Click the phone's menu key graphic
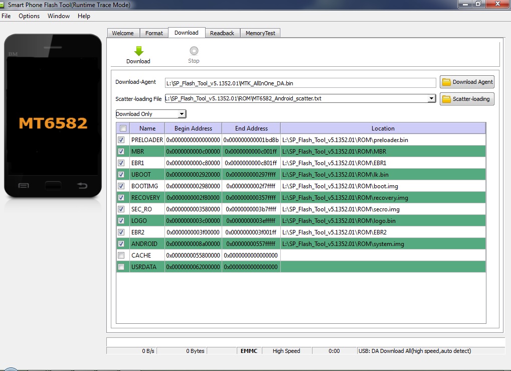 click(x=24, y=186)
